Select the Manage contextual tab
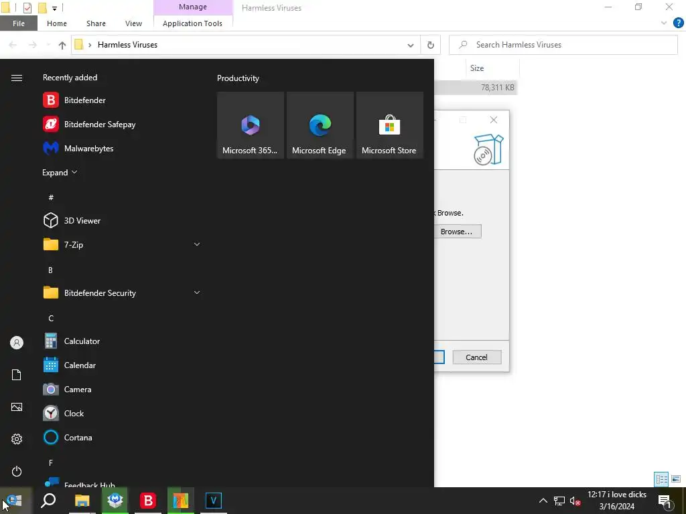The height and width of the screenshot is (514, 686). point(193,7)
